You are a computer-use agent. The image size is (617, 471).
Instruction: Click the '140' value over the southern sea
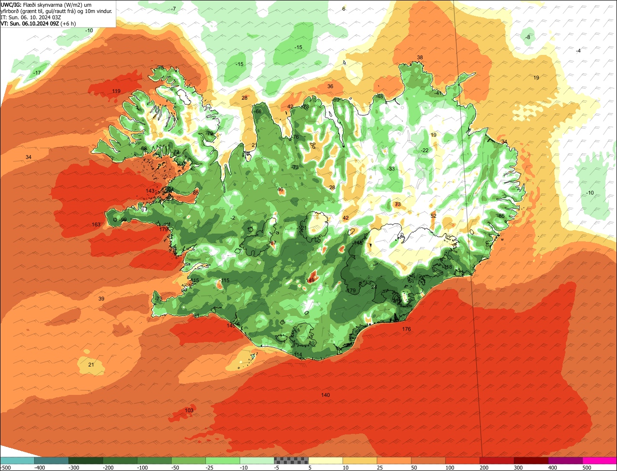point(325,395)
